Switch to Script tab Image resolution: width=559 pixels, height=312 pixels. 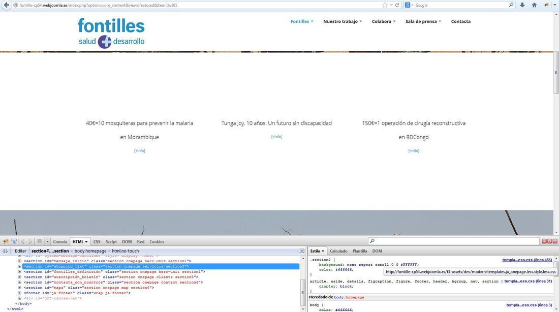pyautogui.click(x=111, y=242)
